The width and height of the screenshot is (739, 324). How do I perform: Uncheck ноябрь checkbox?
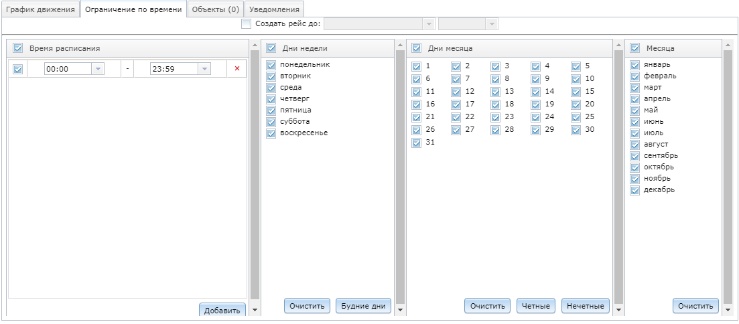tap(635, 179)
